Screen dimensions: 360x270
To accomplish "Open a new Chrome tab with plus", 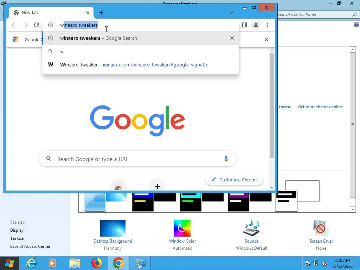I will (101, 13).
